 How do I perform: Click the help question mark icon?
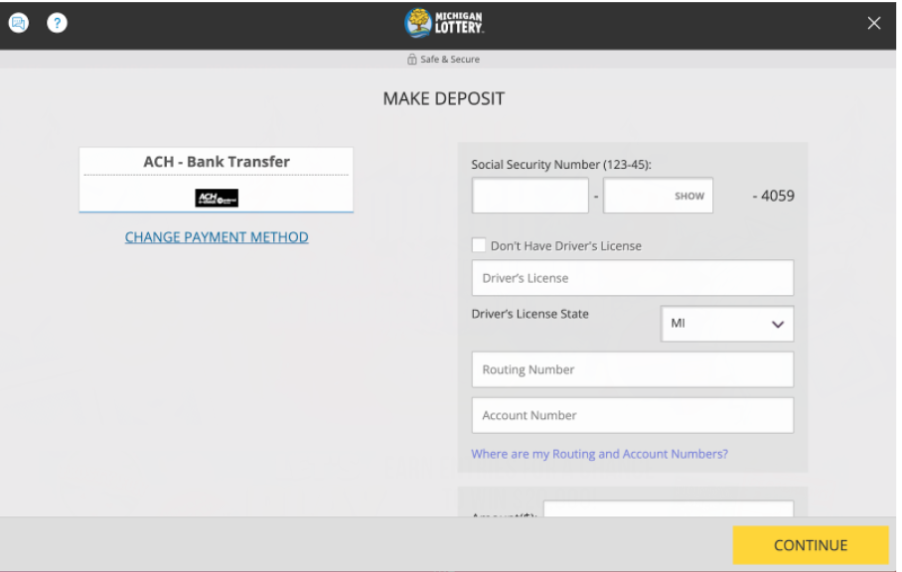click(x=57, y=22)
